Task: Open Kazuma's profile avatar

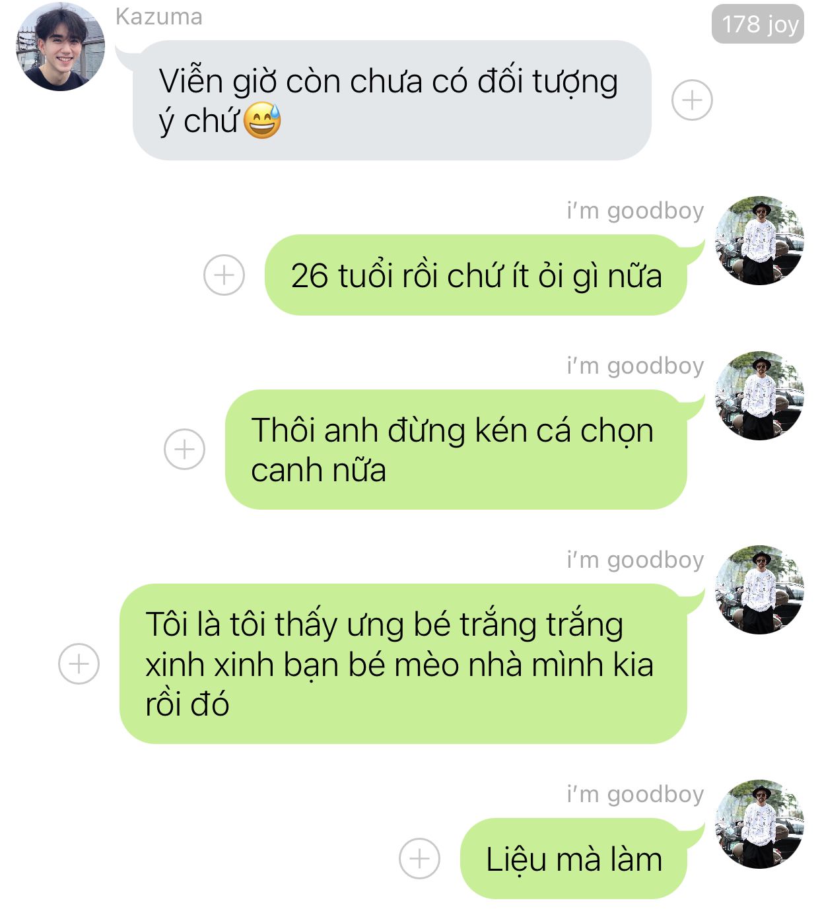Action: (60, 46)
